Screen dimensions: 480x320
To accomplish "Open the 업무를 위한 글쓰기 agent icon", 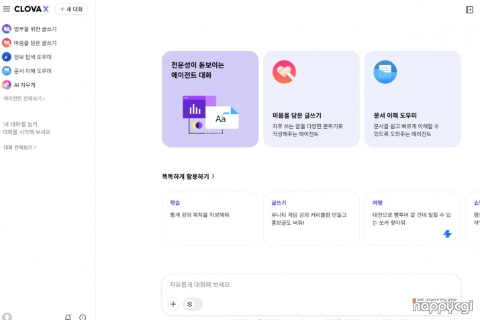I will pyautogui.click(x=7, y=29).
